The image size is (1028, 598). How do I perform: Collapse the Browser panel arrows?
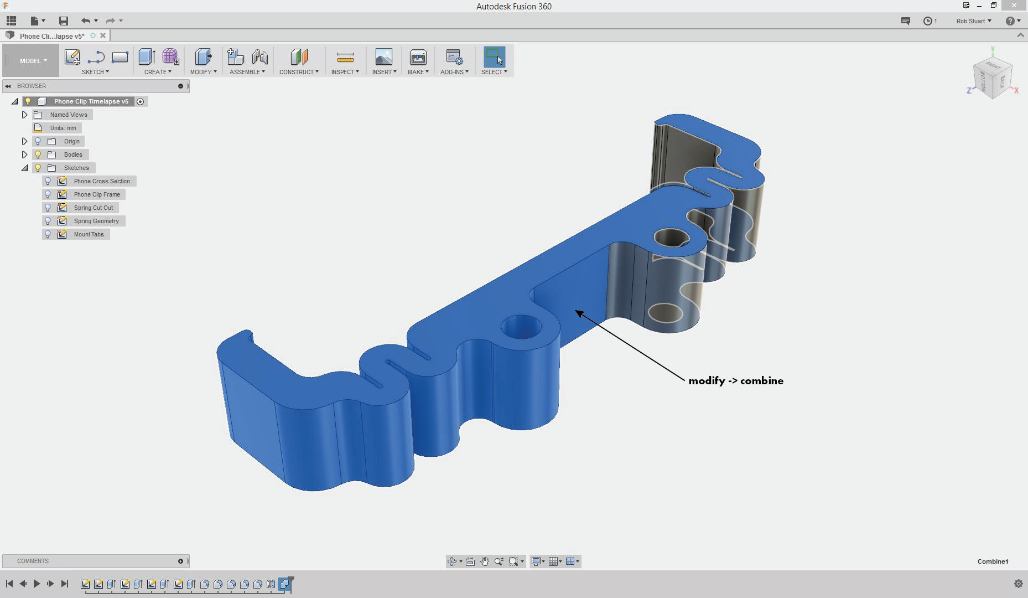[x=8, y=86]
